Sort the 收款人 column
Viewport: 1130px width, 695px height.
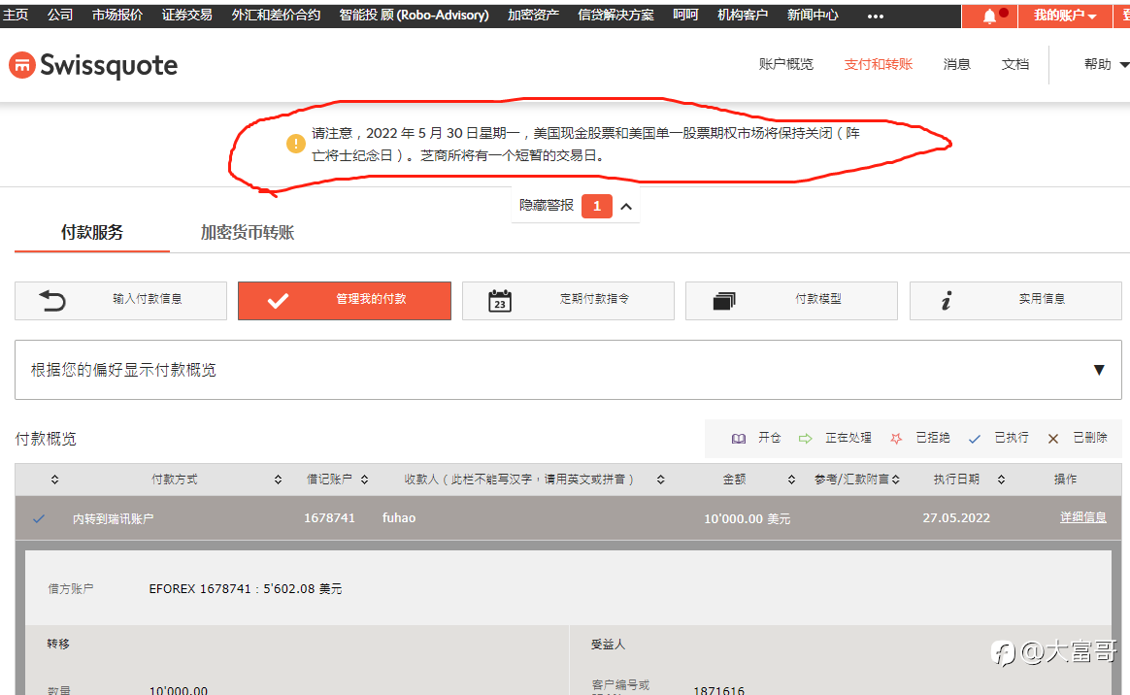[661, 480]
